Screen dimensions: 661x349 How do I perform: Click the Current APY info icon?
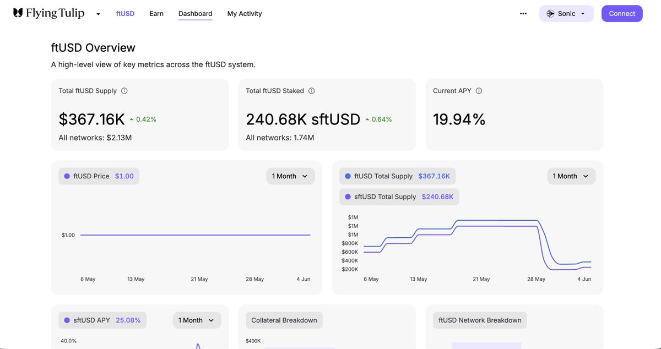pos(479,91)
